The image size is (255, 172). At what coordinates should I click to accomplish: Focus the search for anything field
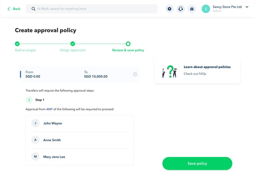[x=93, y=9]
